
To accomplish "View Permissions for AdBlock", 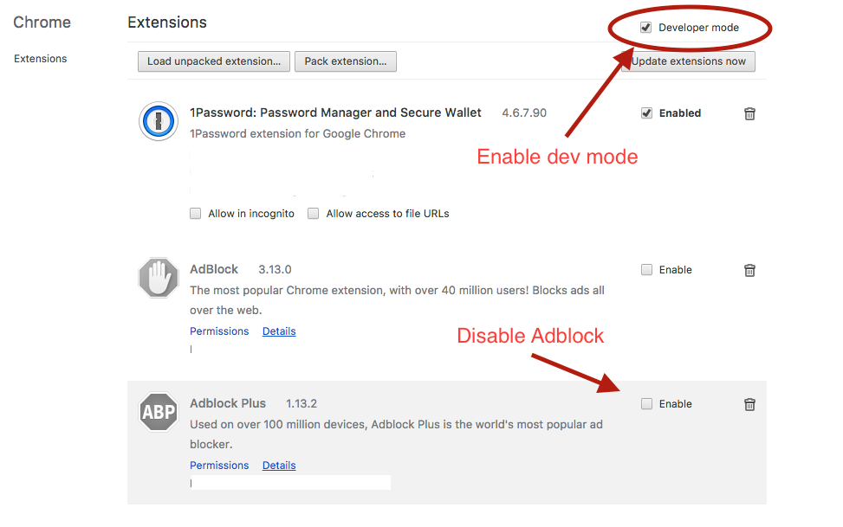I will [x=219, y=331].
